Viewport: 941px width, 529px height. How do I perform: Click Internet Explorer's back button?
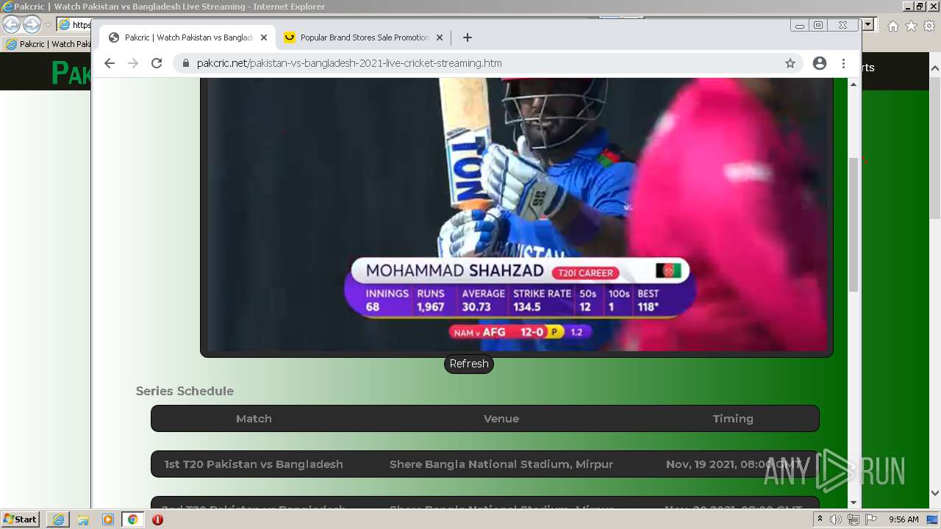[x=11, y=24]
